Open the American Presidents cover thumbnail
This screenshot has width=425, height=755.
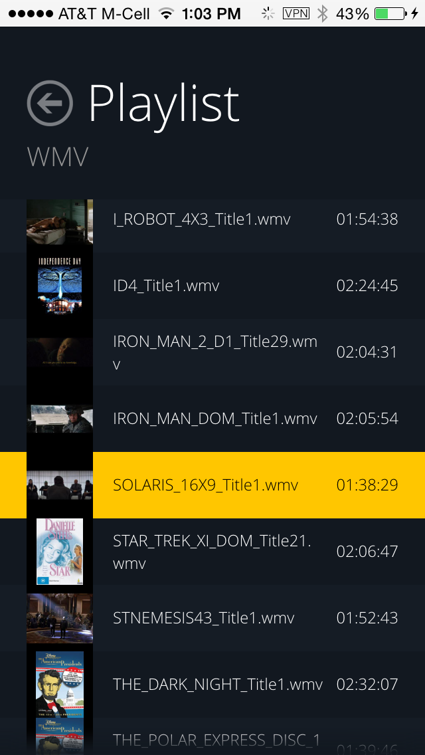[x=60, y=685]
